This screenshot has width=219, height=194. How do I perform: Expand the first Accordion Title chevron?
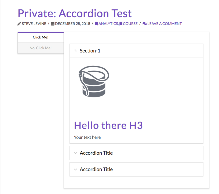[75, 153]
